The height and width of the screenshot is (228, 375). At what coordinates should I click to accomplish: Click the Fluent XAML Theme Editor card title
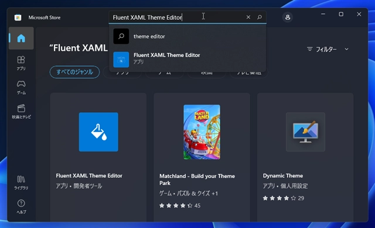tap(89, 176)
